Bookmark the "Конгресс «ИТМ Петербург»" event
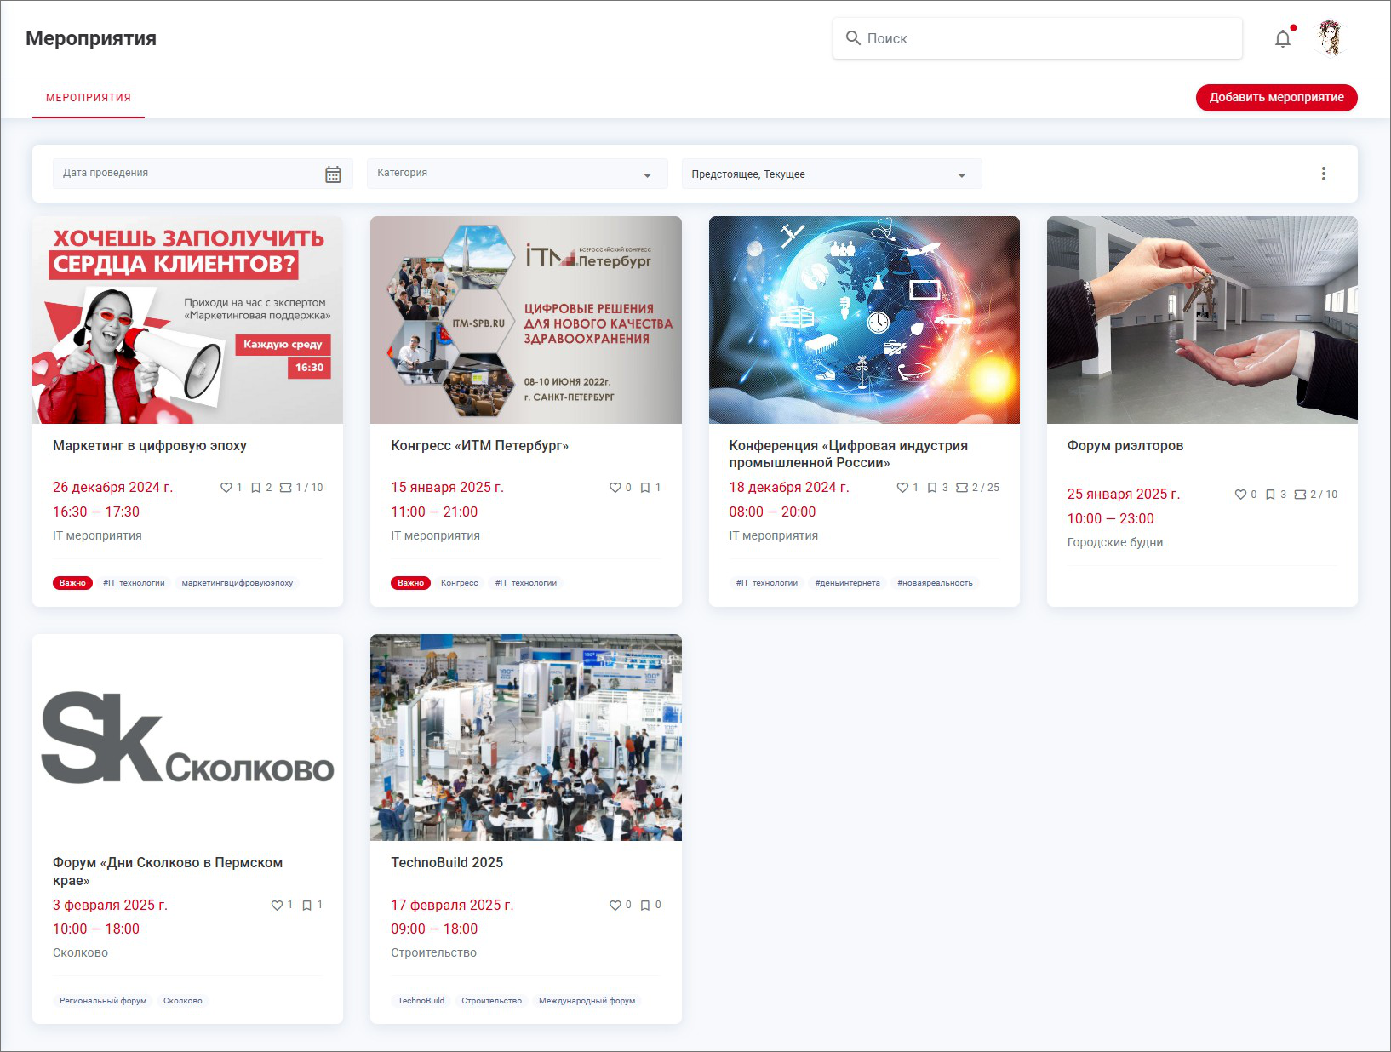Viewport: 1391px width, 1052px height. point(645,488)
